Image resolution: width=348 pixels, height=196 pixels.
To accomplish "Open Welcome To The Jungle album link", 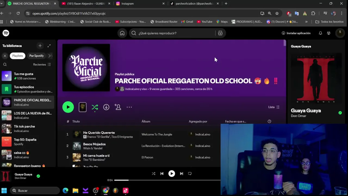I will pos(157,134).
